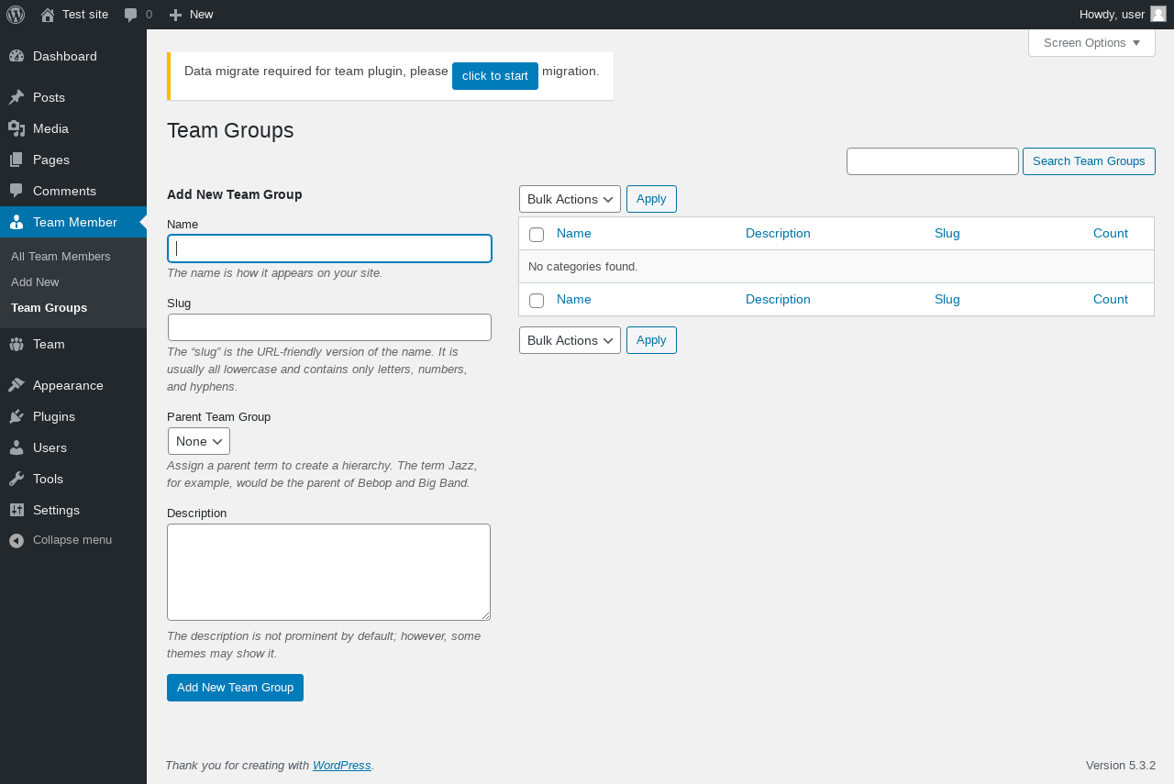
Task: Click the Tools wrench icon
Action: [x=17, y=479]
